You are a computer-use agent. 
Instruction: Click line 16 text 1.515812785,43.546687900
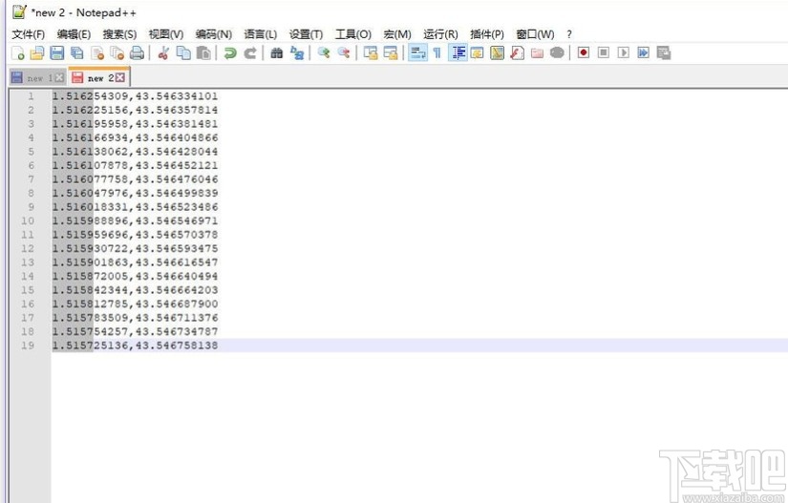pyautogui.click(x=136, y=304)
